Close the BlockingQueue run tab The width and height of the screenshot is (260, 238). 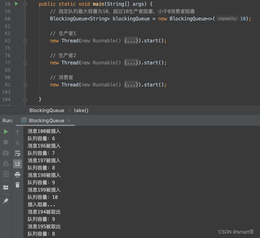coord(69,120)
